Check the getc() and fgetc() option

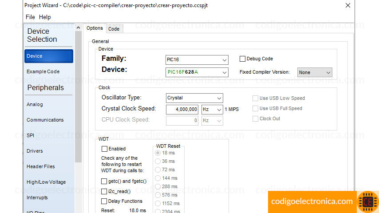click(104, 181)
